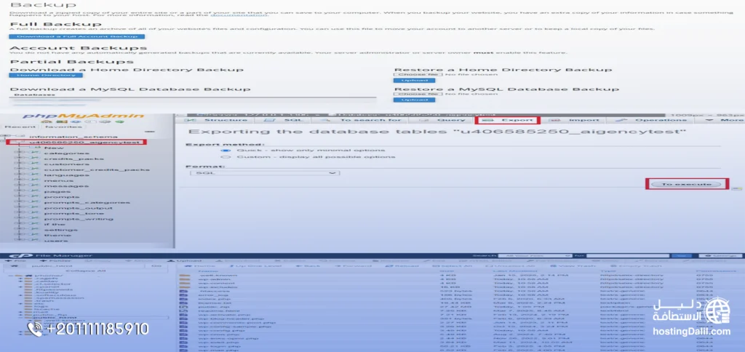The image size is (745, 352).
Task: Switch to Favorites in phpMyAdmin sidebar
Action: [63, 127]
